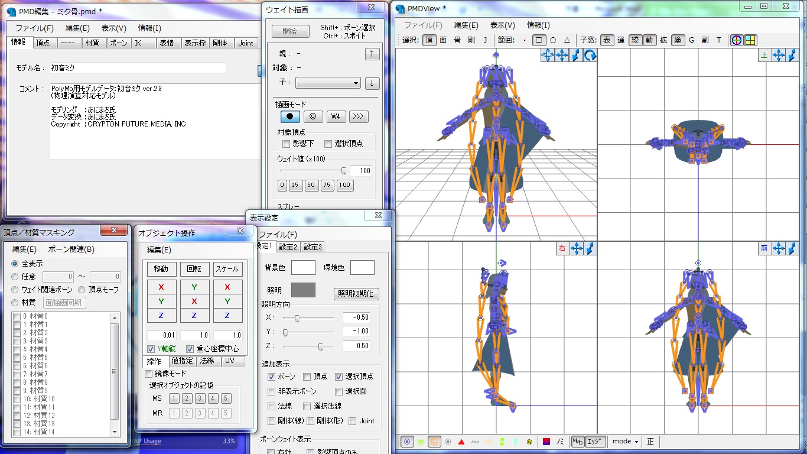
Task: Open the 子 bone dropdown
Action: [328, 83]
